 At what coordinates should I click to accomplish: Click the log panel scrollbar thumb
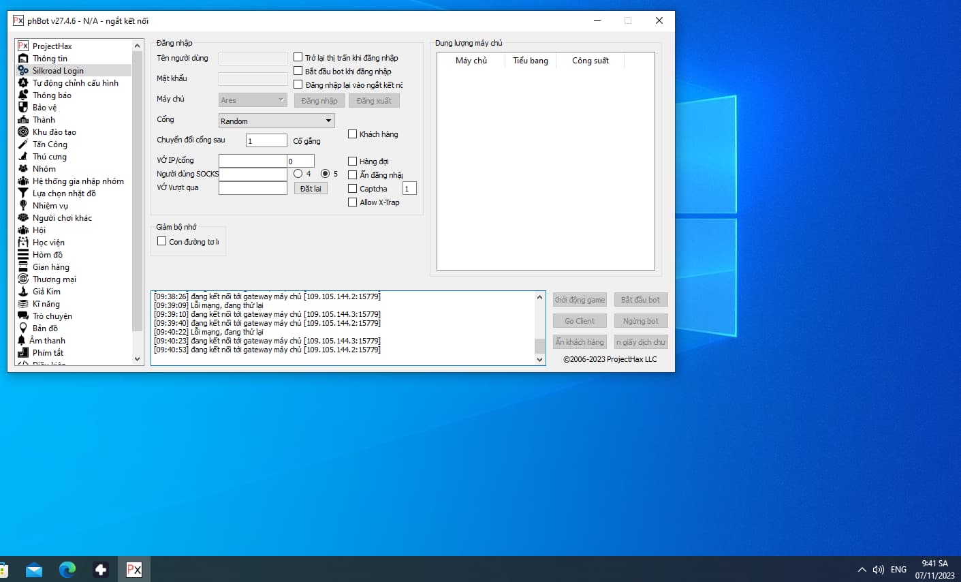(539, 346)
